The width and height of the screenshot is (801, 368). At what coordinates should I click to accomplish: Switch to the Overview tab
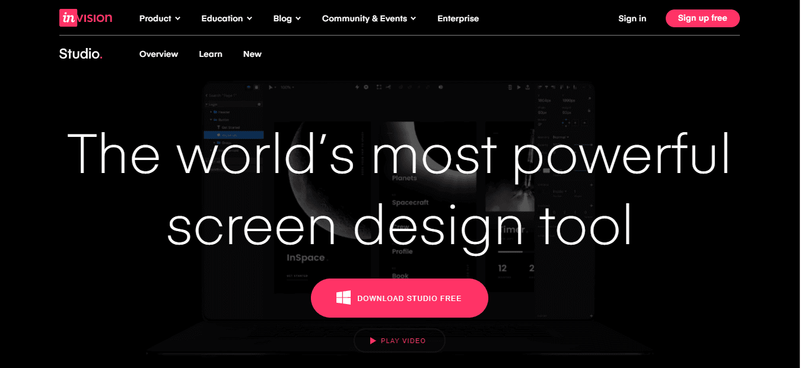[x=158, y=54]
